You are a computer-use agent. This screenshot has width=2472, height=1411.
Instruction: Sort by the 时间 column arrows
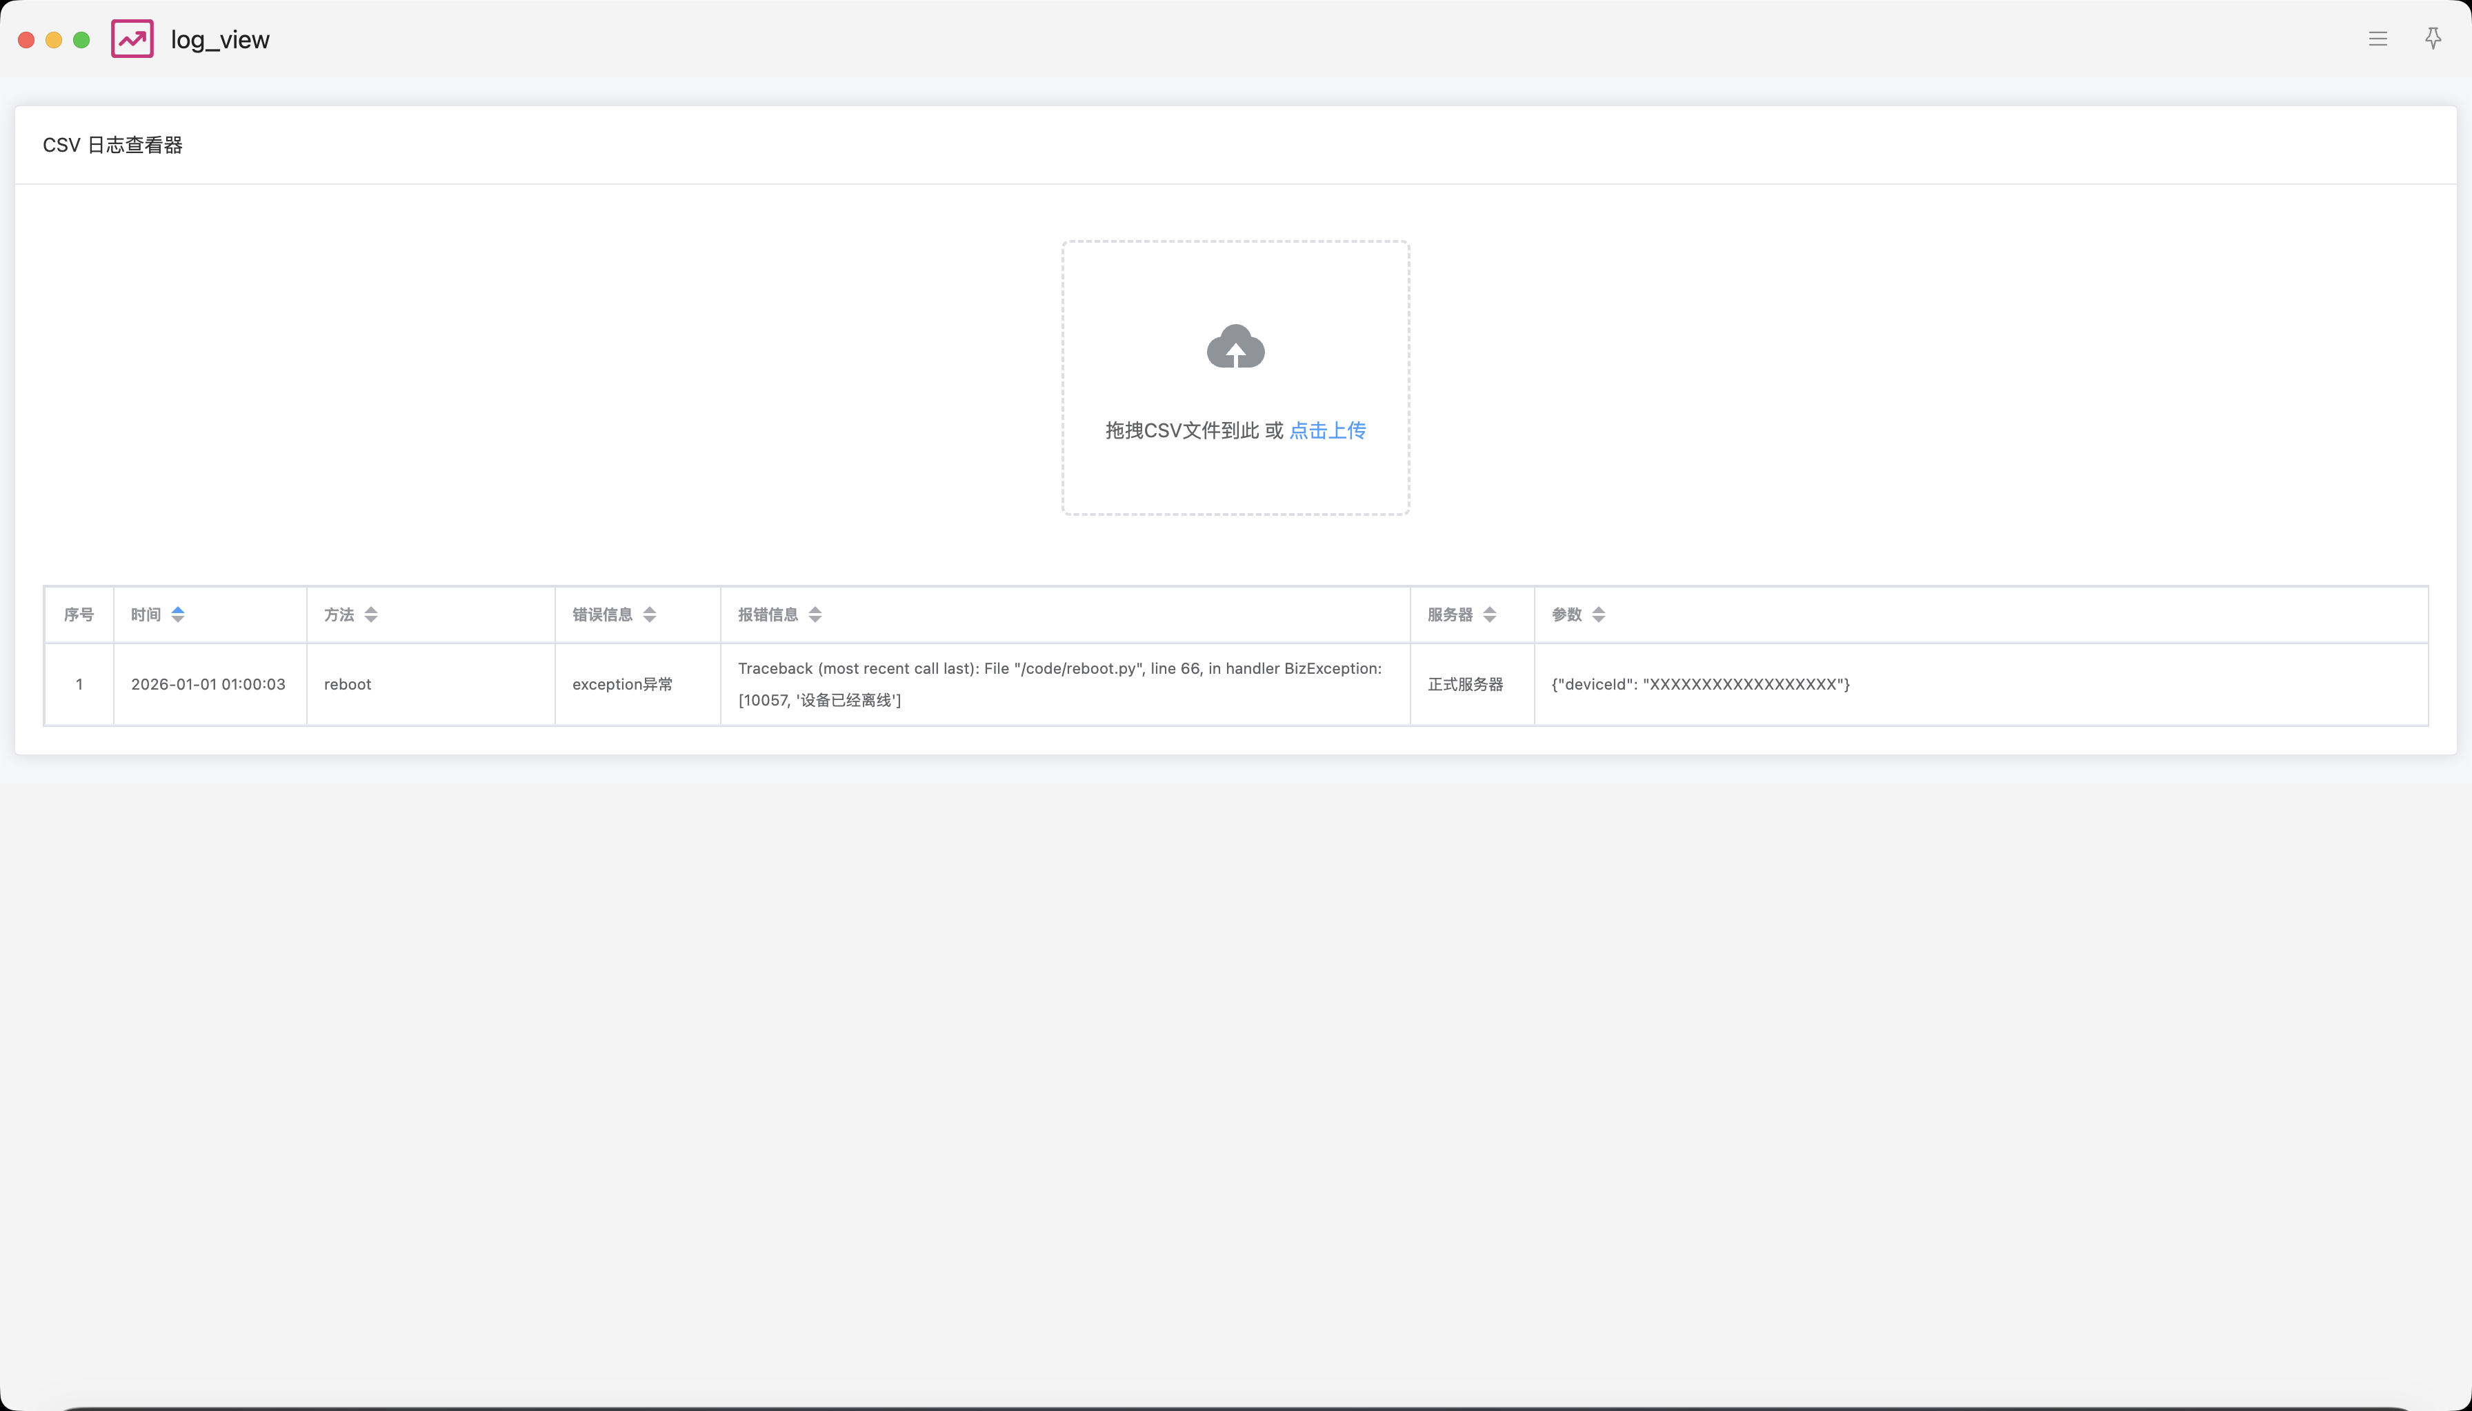tap(177, 614)
